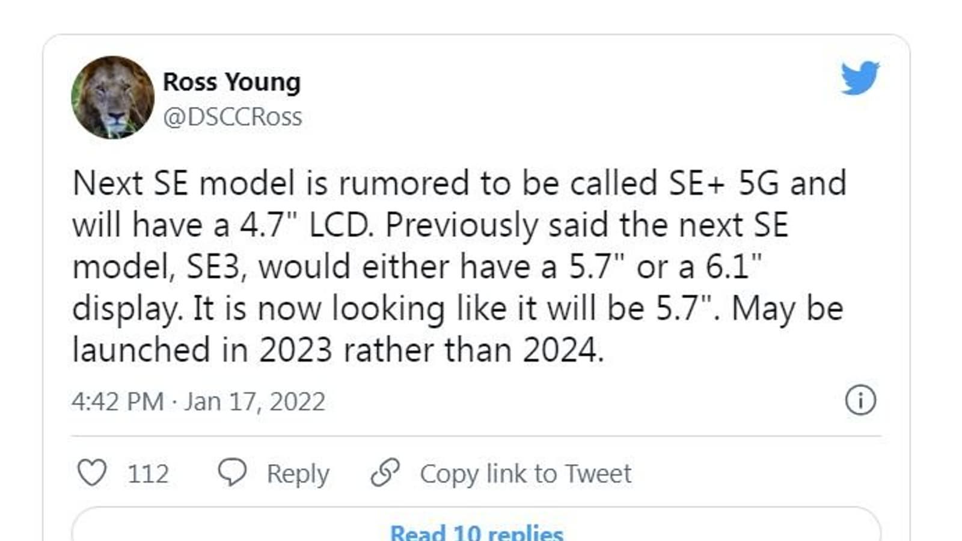The image size is (962, 541).
Task: Click the "4.7" LCD" text in tweet
Action: pos(306,225)
